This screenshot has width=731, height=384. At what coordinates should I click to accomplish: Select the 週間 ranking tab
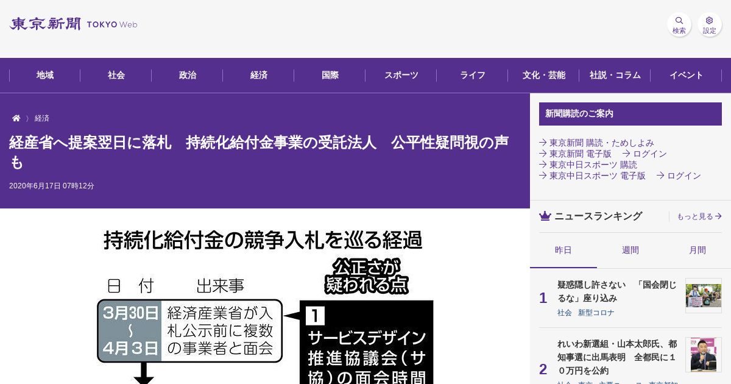(630, 251)
